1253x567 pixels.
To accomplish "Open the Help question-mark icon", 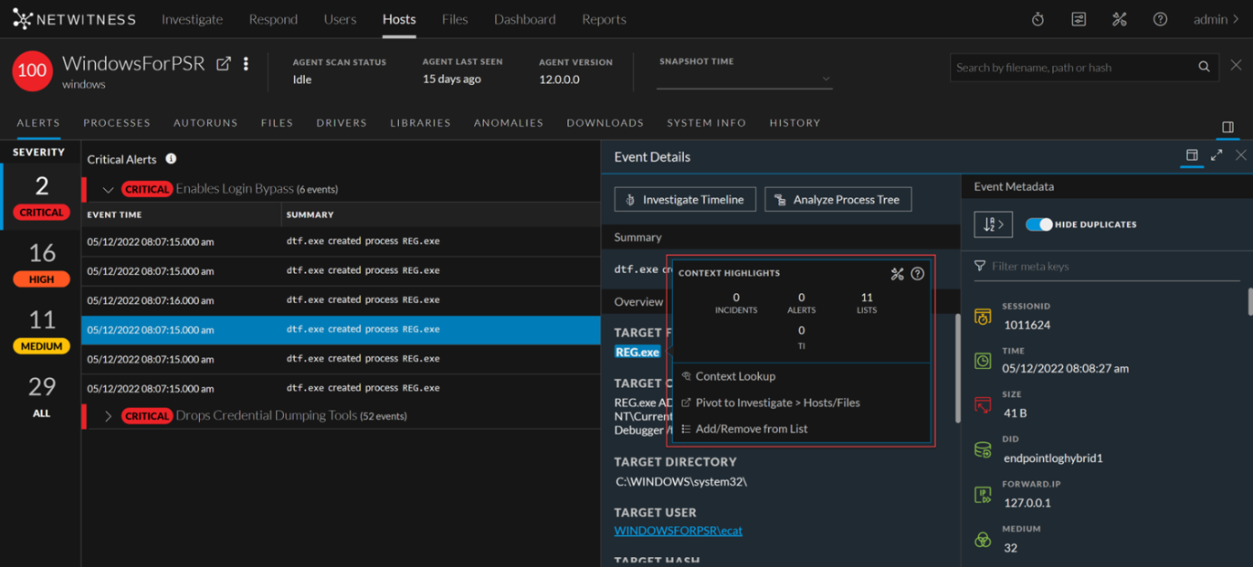I will tap(1160, 17).
